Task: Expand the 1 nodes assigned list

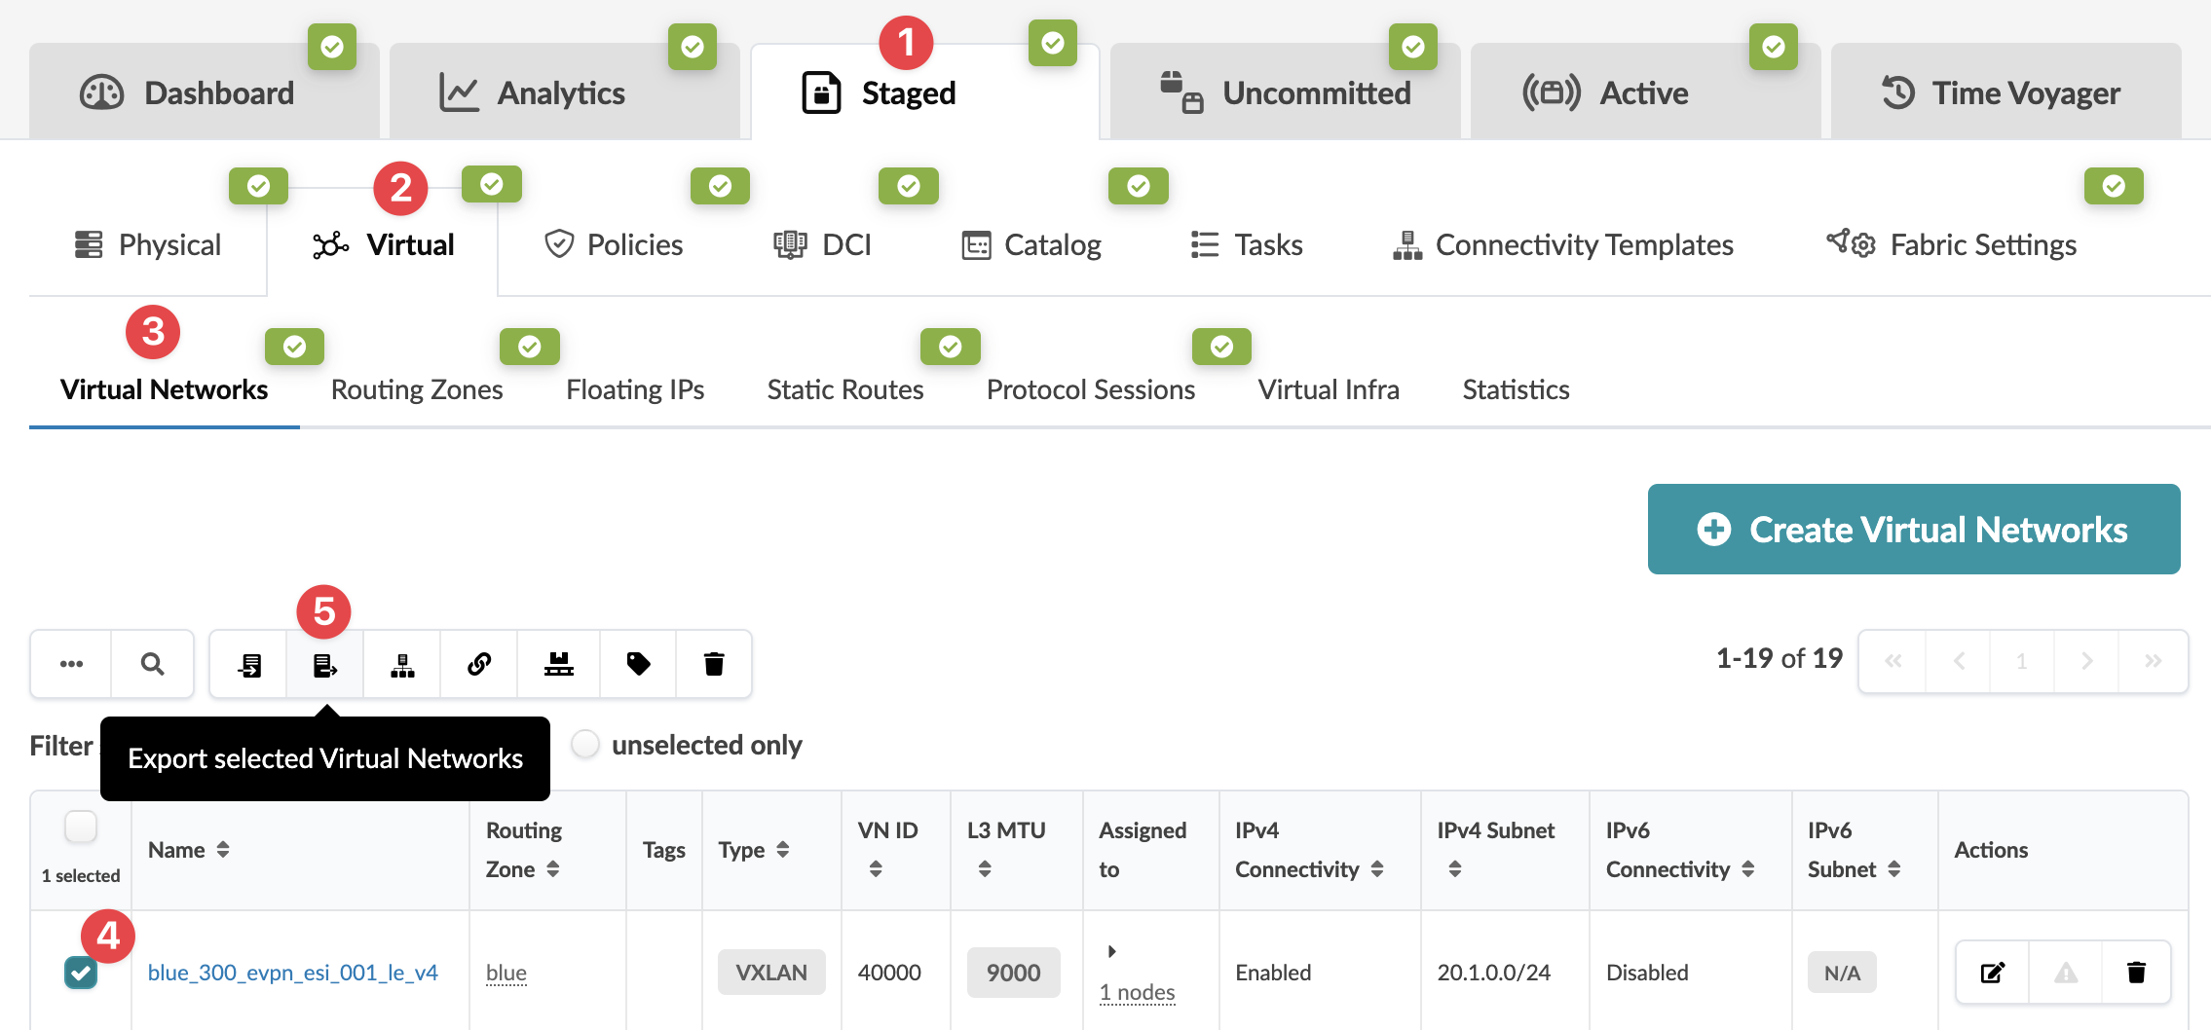Action: [1111, 951]
